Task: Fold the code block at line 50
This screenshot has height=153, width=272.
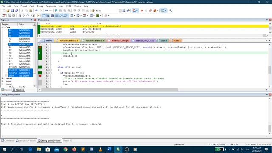Action: (x=51, y=70)
